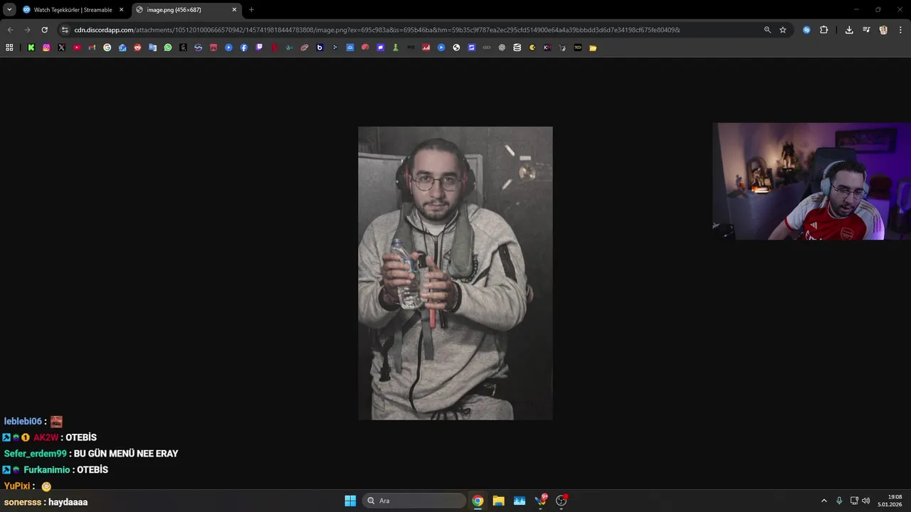Screen dimensions: 911x512
Task: Open Chrome from the taskbar
Action: (478, 501)
